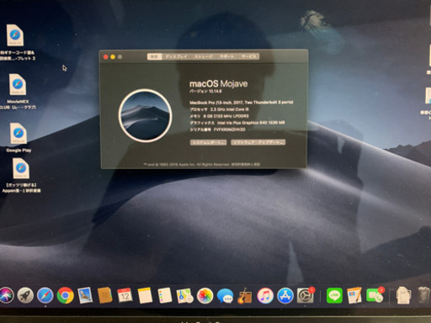The width and height of the screenshot is (431, 323).
Task: Click the システムレポート button
Action: (209, 142)
